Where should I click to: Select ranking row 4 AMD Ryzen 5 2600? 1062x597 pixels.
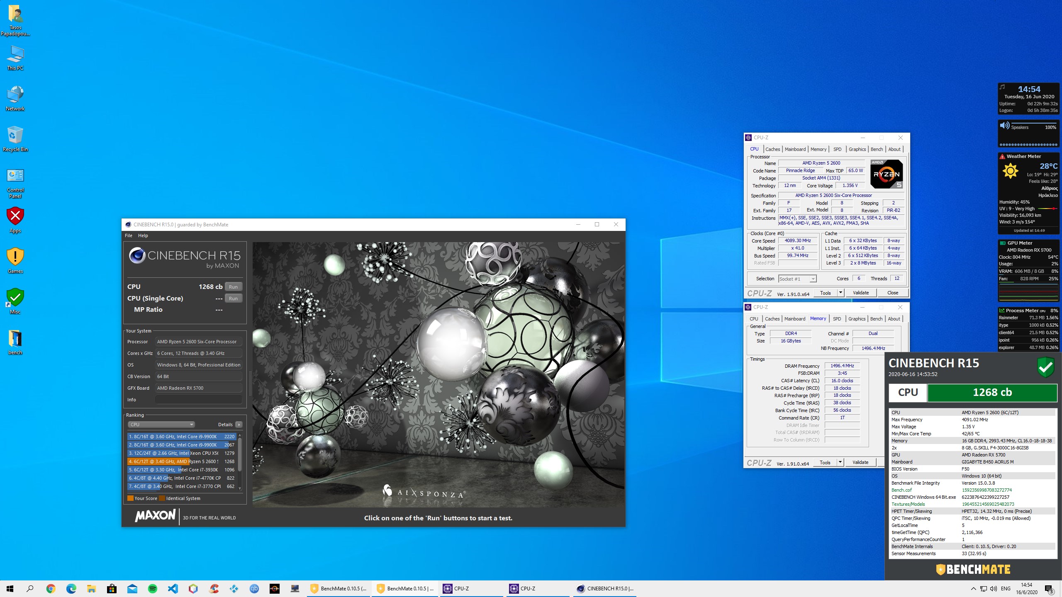(182, 461)
